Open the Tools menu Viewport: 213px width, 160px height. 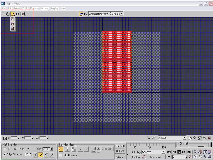tap(25, 9)
